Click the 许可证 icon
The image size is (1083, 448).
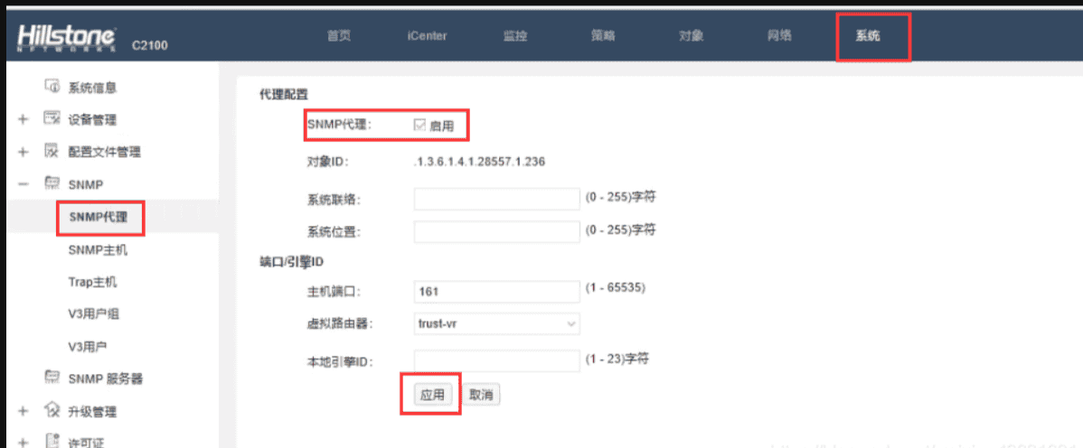[52, 441]
